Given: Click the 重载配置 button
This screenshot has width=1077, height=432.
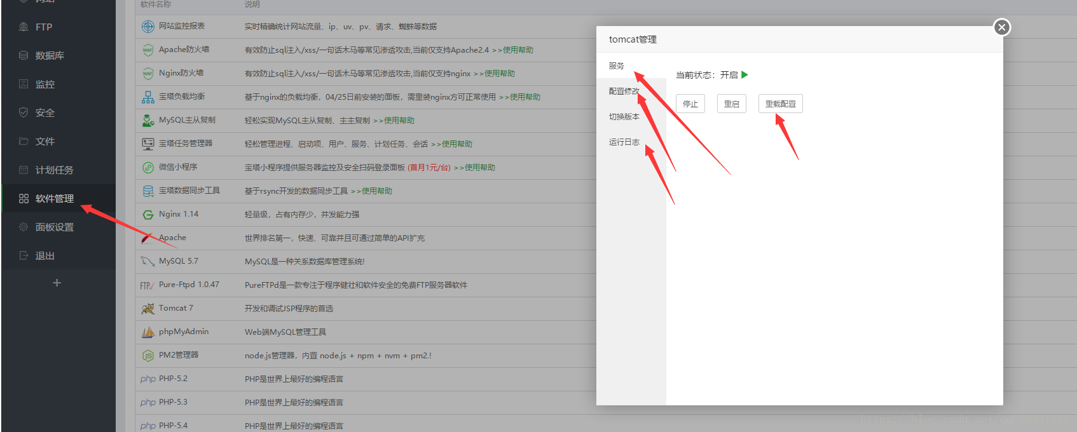Looking at the screenshot, I should (781, 104).
